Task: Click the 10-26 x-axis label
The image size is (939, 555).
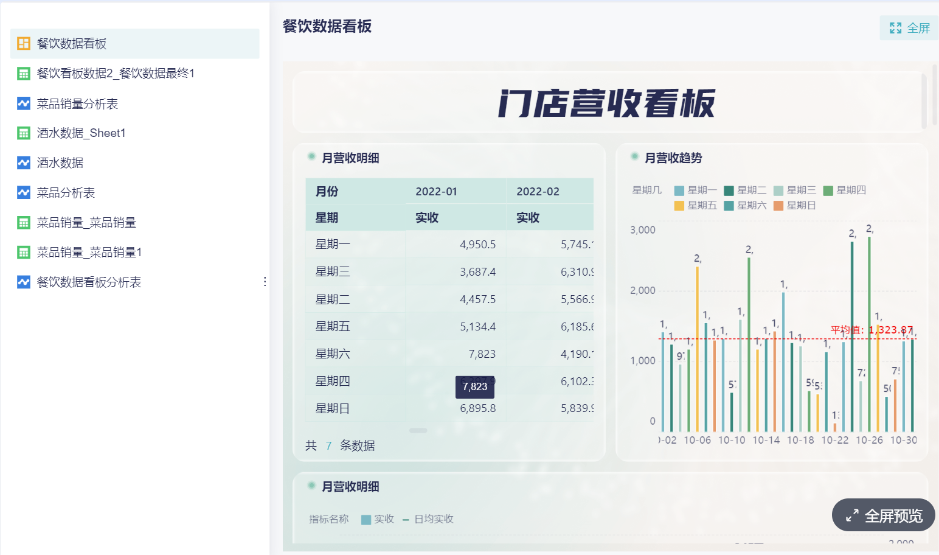Action: [869, 440]
